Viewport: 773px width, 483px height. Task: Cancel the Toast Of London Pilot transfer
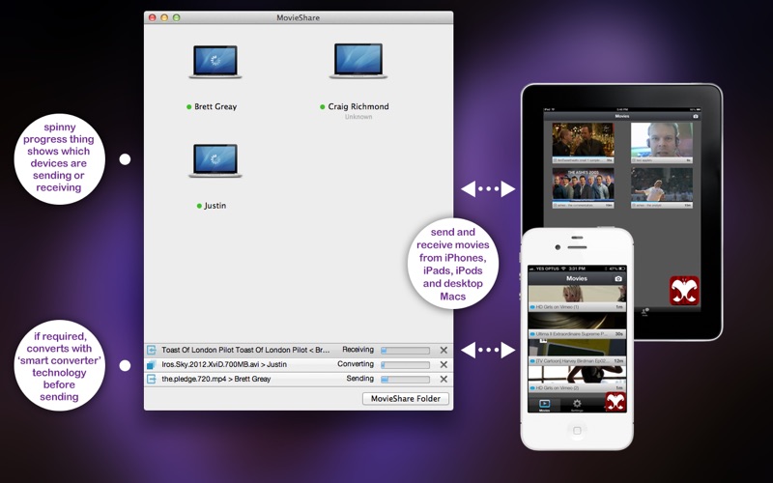[x=444, y=350]
